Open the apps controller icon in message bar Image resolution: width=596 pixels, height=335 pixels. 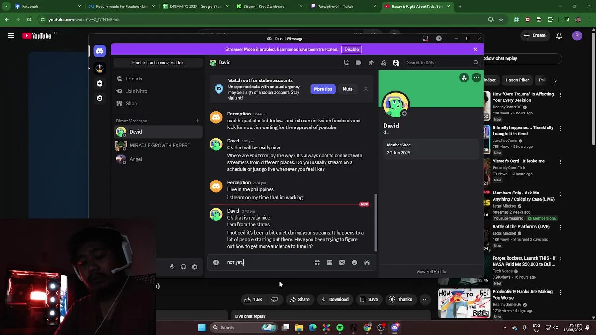[367, 262]
